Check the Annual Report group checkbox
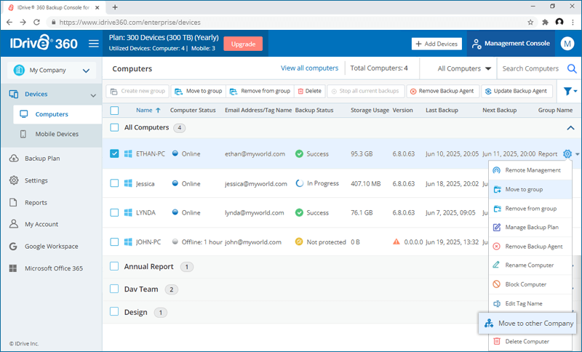Image resolution: width=582 pixels, height=352 pixels. 114,266
